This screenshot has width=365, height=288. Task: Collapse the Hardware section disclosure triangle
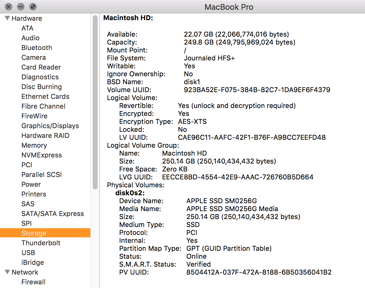[7, 18]
